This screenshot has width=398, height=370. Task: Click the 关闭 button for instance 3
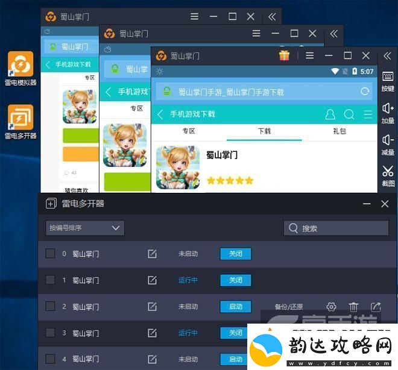pos(234,333)
